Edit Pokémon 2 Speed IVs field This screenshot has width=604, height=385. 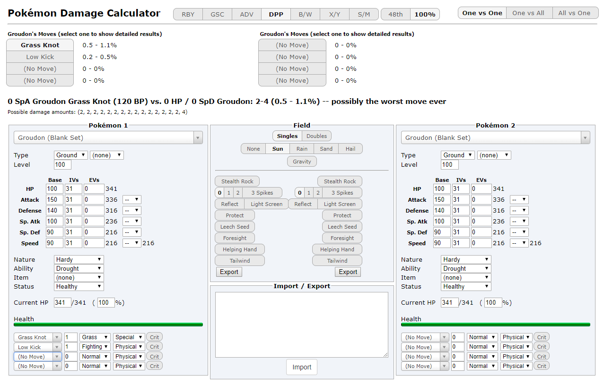coord(461,243)
